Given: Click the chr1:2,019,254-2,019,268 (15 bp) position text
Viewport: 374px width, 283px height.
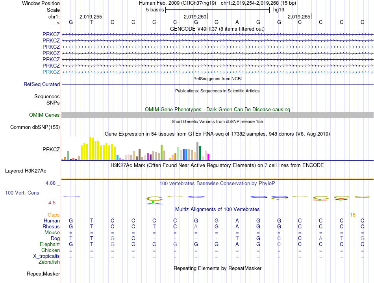Looking at the screenshot, I should pos(258,3).
